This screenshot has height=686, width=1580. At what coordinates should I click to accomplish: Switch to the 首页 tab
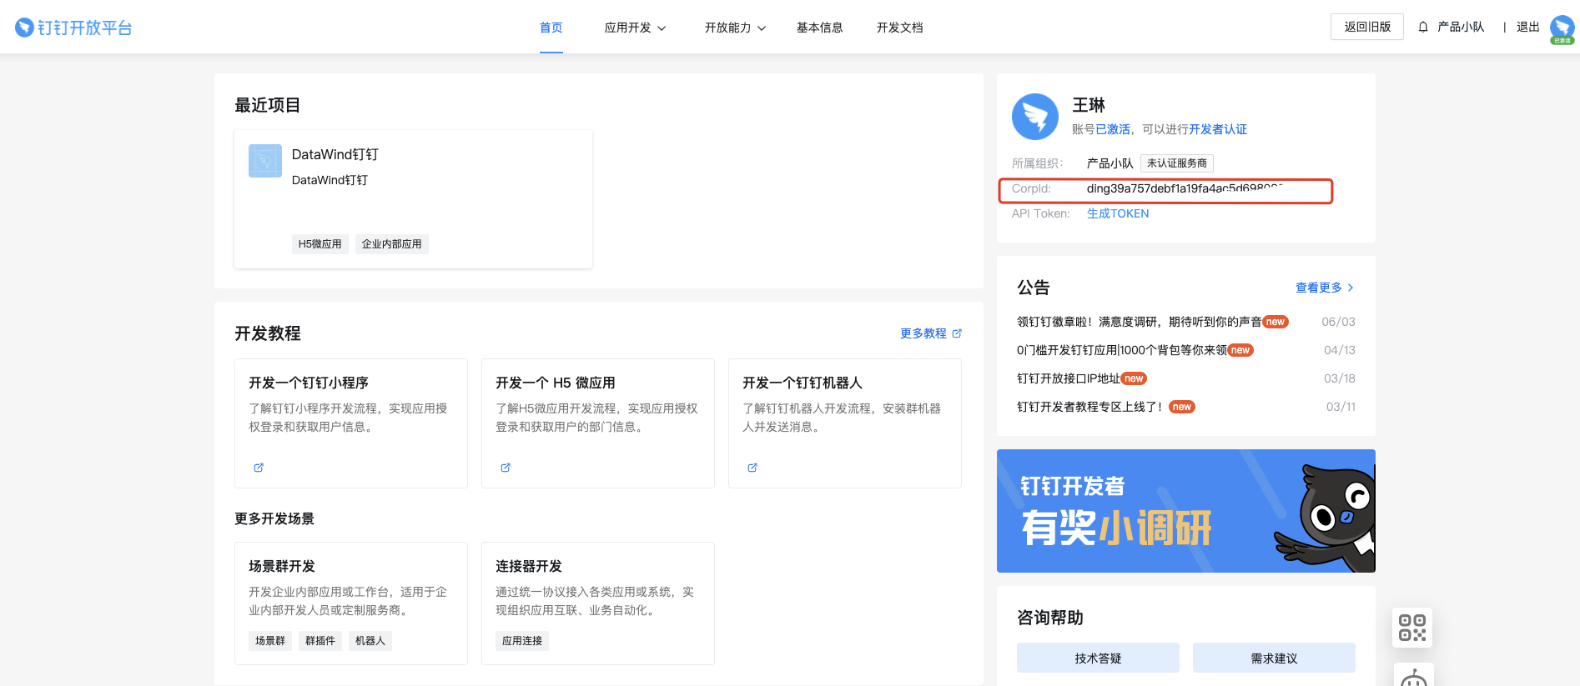click(x=551, y=28)
